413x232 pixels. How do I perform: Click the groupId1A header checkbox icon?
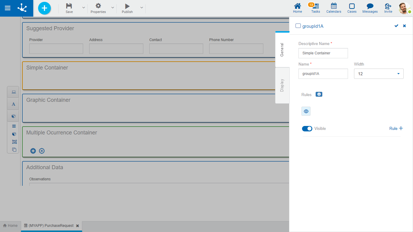coord(298,26)
